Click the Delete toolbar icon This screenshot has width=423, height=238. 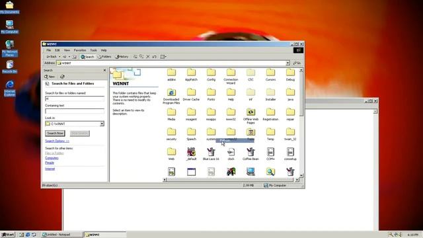click(x=148, y=57)
